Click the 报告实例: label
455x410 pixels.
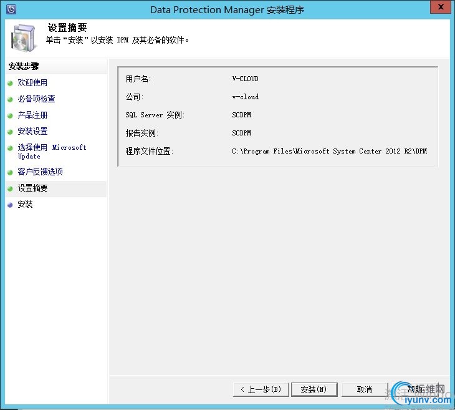click(142, 133)
